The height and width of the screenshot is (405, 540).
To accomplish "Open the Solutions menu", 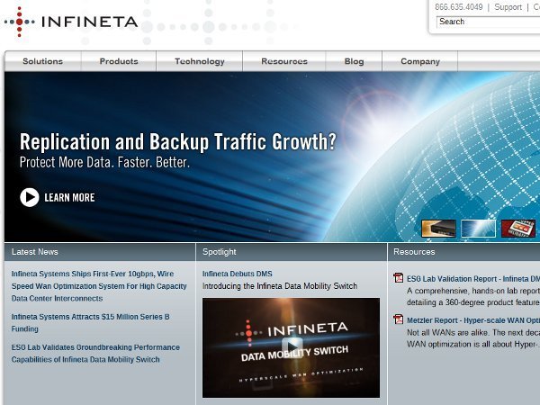I will coord(42,61).
